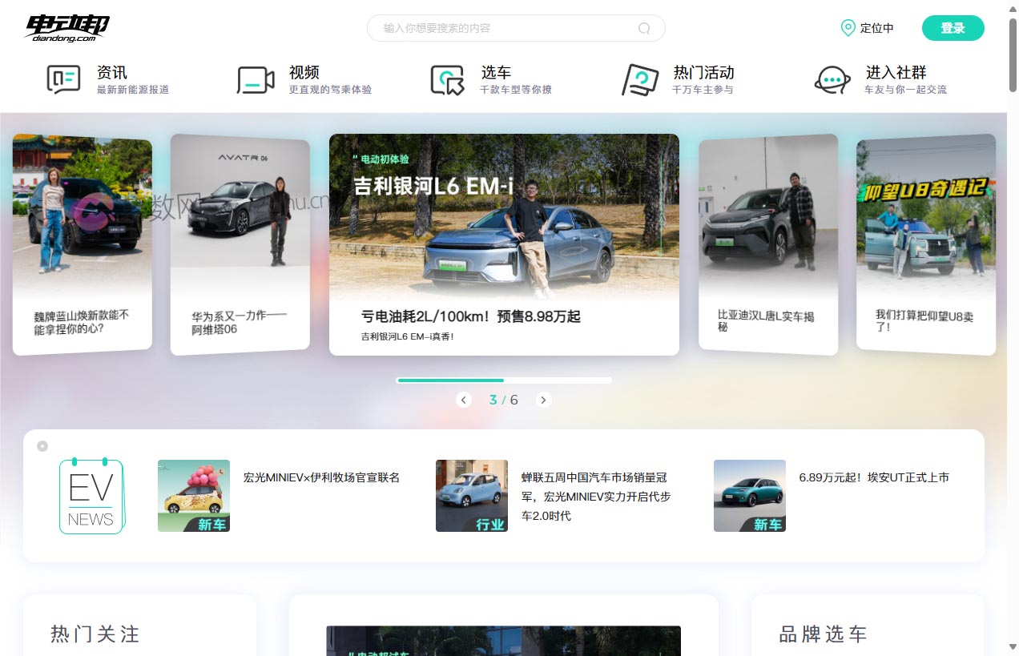
Task: Open article 6.89万元起！埃安UT正式上市
Action: coord(873,477)
